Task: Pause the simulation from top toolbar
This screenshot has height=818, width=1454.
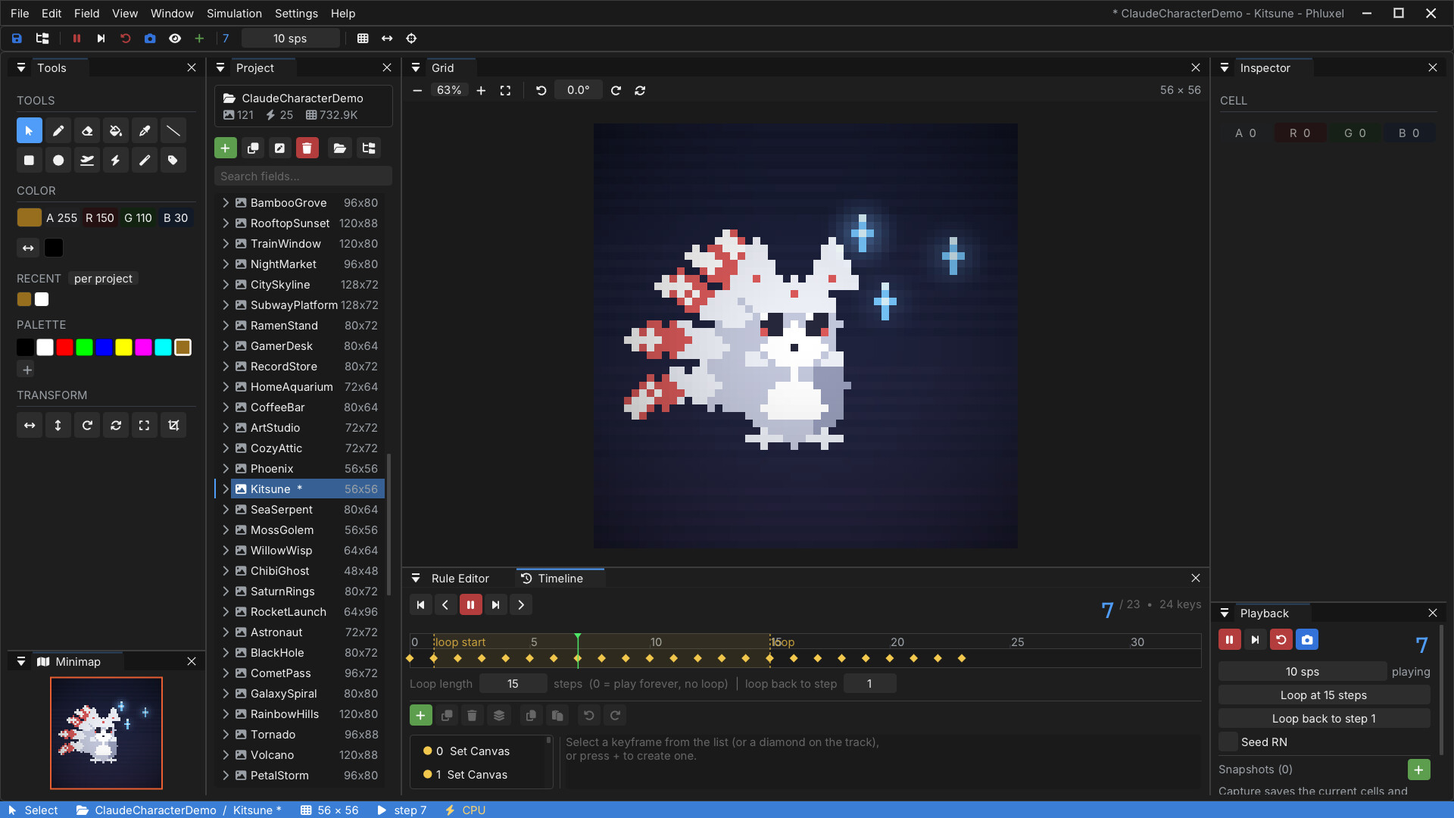Action: click(x=76, y=38)
